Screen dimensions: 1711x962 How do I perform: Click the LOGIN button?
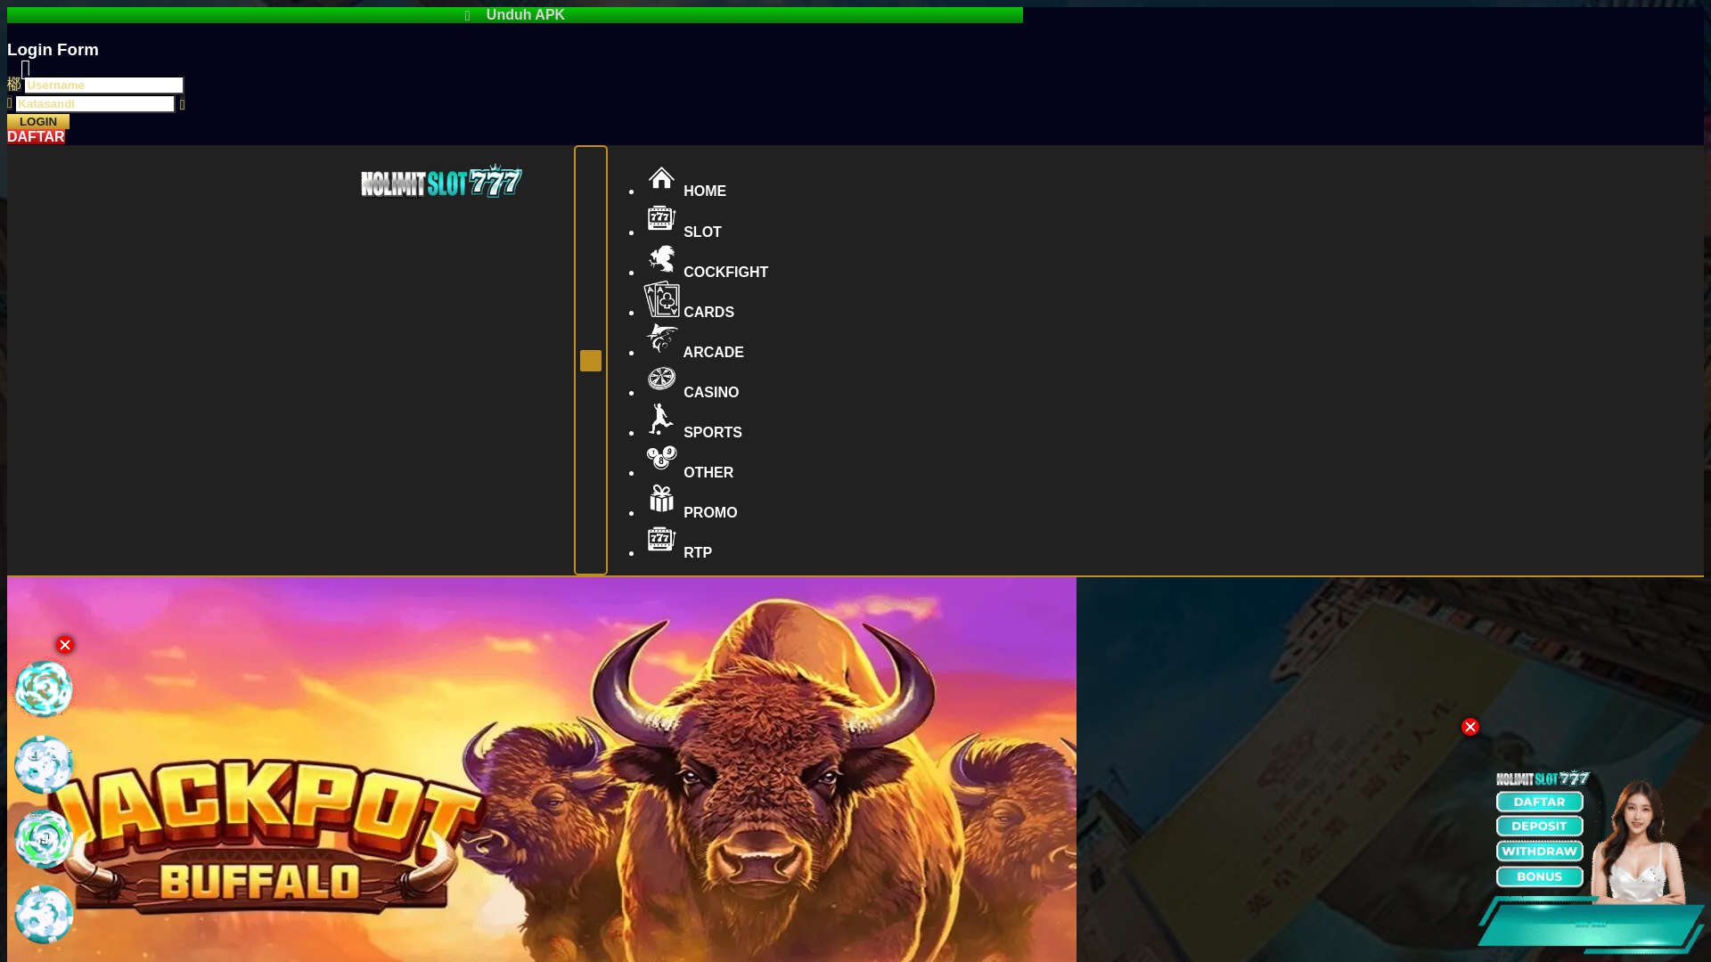pyautogui.click(x=38, y=121)
